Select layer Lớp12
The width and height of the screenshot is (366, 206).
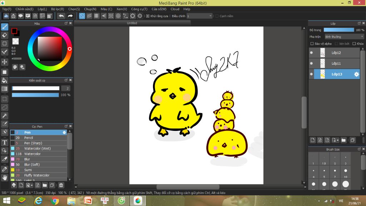[x=334, y=53]
